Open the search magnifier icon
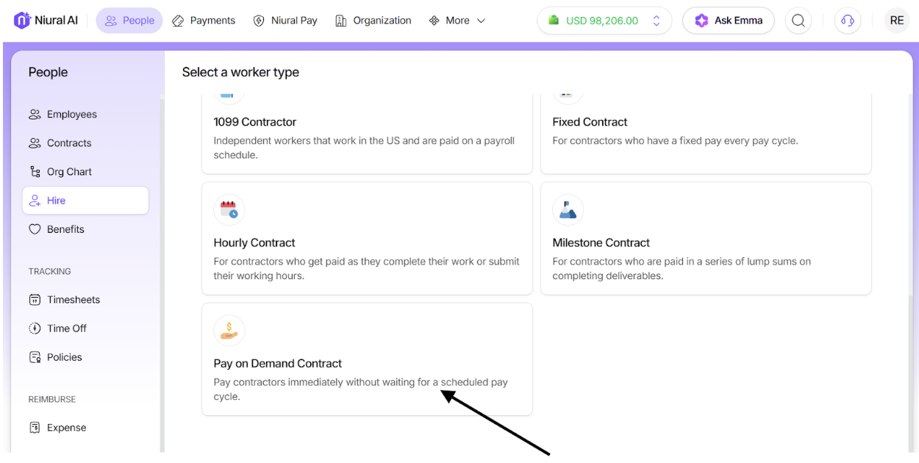Viewport: 919px width, 463px height. 798,21
